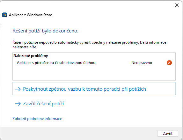Click the Nalezené problémy header
This screenshot has height=140, width=183.
31,56
